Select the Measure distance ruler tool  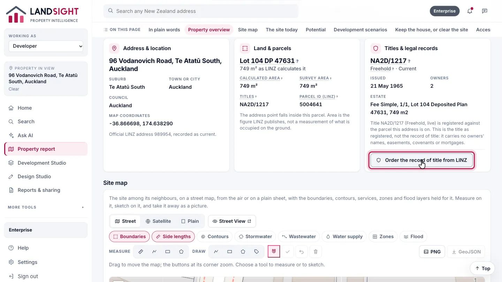(141, 252)
